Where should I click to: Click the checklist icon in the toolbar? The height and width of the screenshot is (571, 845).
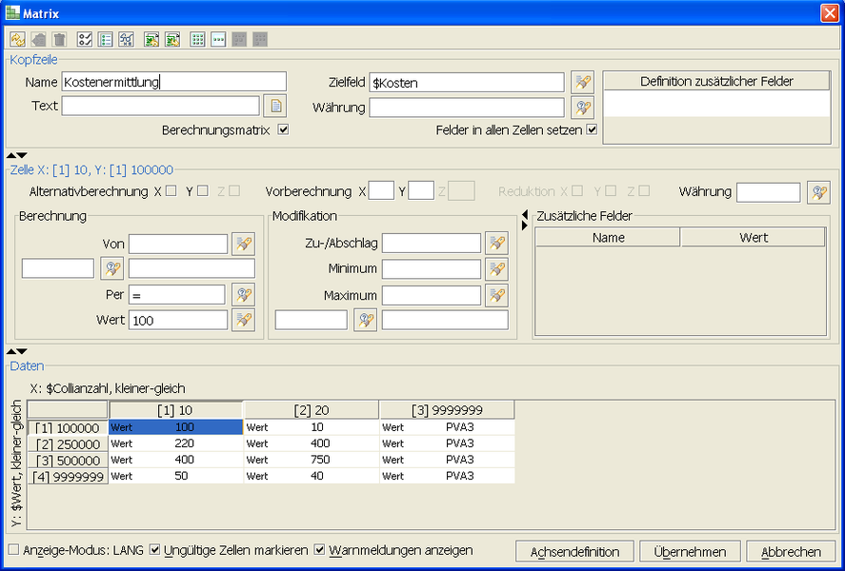coord(84,39)
